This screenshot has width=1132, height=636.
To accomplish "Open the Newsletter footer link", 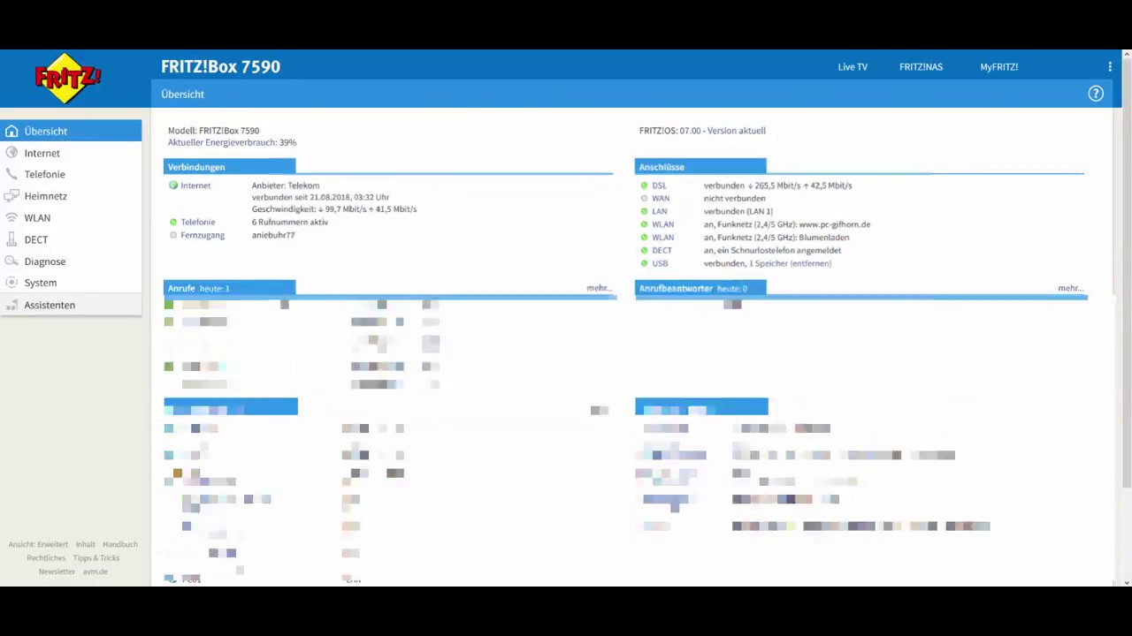I will [57, 572].
